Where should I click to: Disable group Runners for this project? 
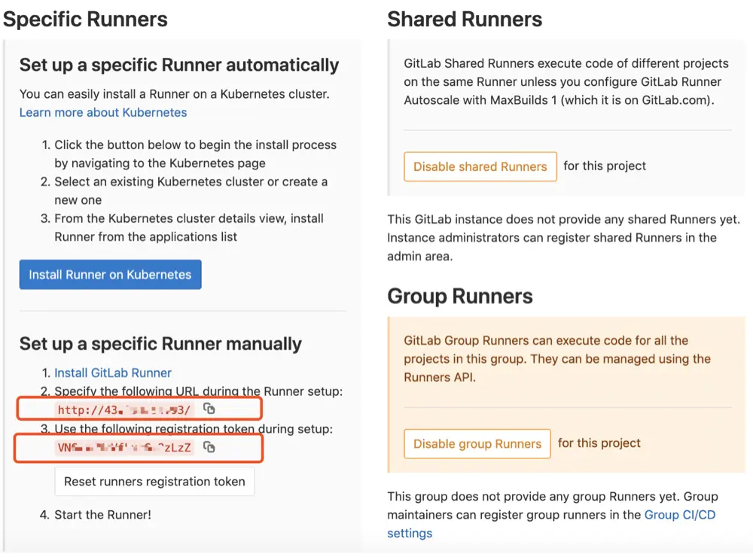477,444
